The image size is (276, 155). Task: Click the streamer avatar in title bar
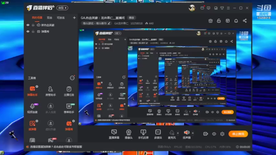click(x=192, y=8)
